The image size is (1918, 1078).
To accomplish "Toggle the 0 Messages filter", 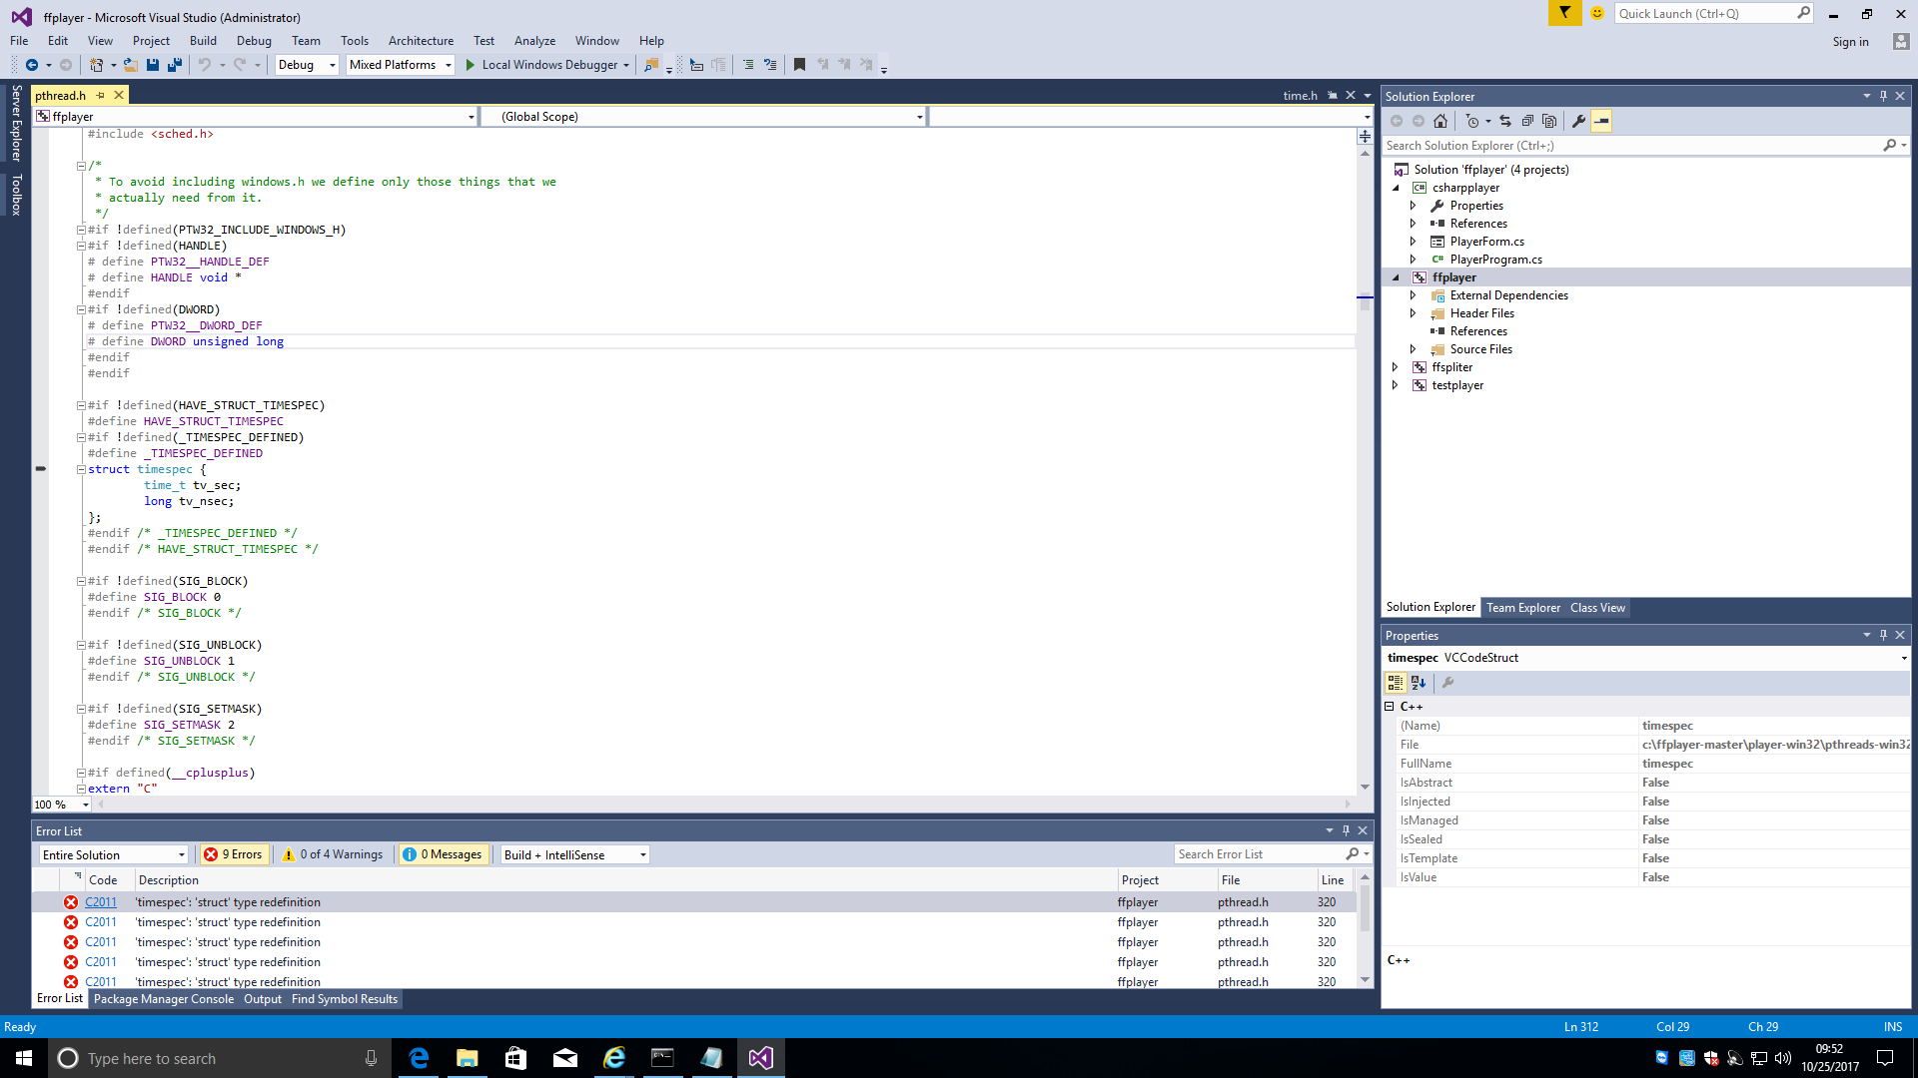I will point(443,855).
